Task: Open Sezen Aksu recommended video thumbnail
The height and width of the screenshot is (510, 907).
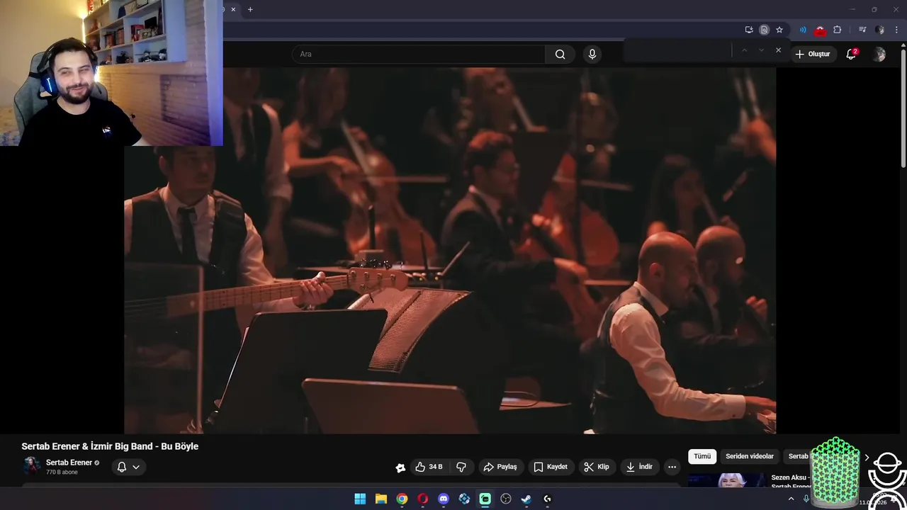Action: (727, 480)
